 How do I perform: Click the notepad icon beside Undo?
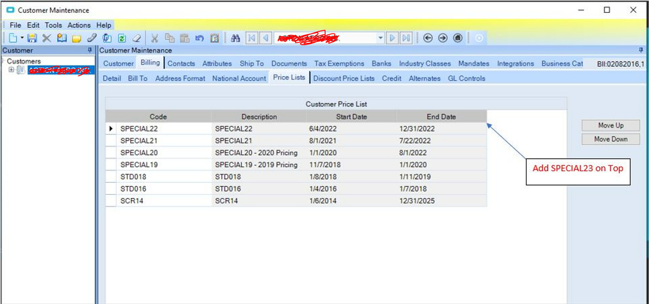pyautogui.click(x=214, y=38)
